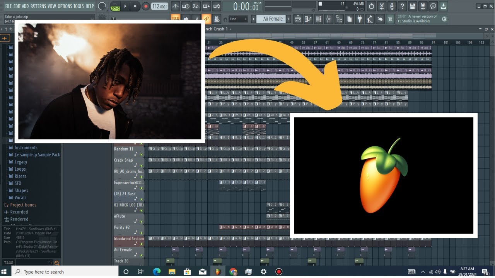495x278 pixels.
Task: Expand the Vocals folder in browser
Action: point(20,198)
